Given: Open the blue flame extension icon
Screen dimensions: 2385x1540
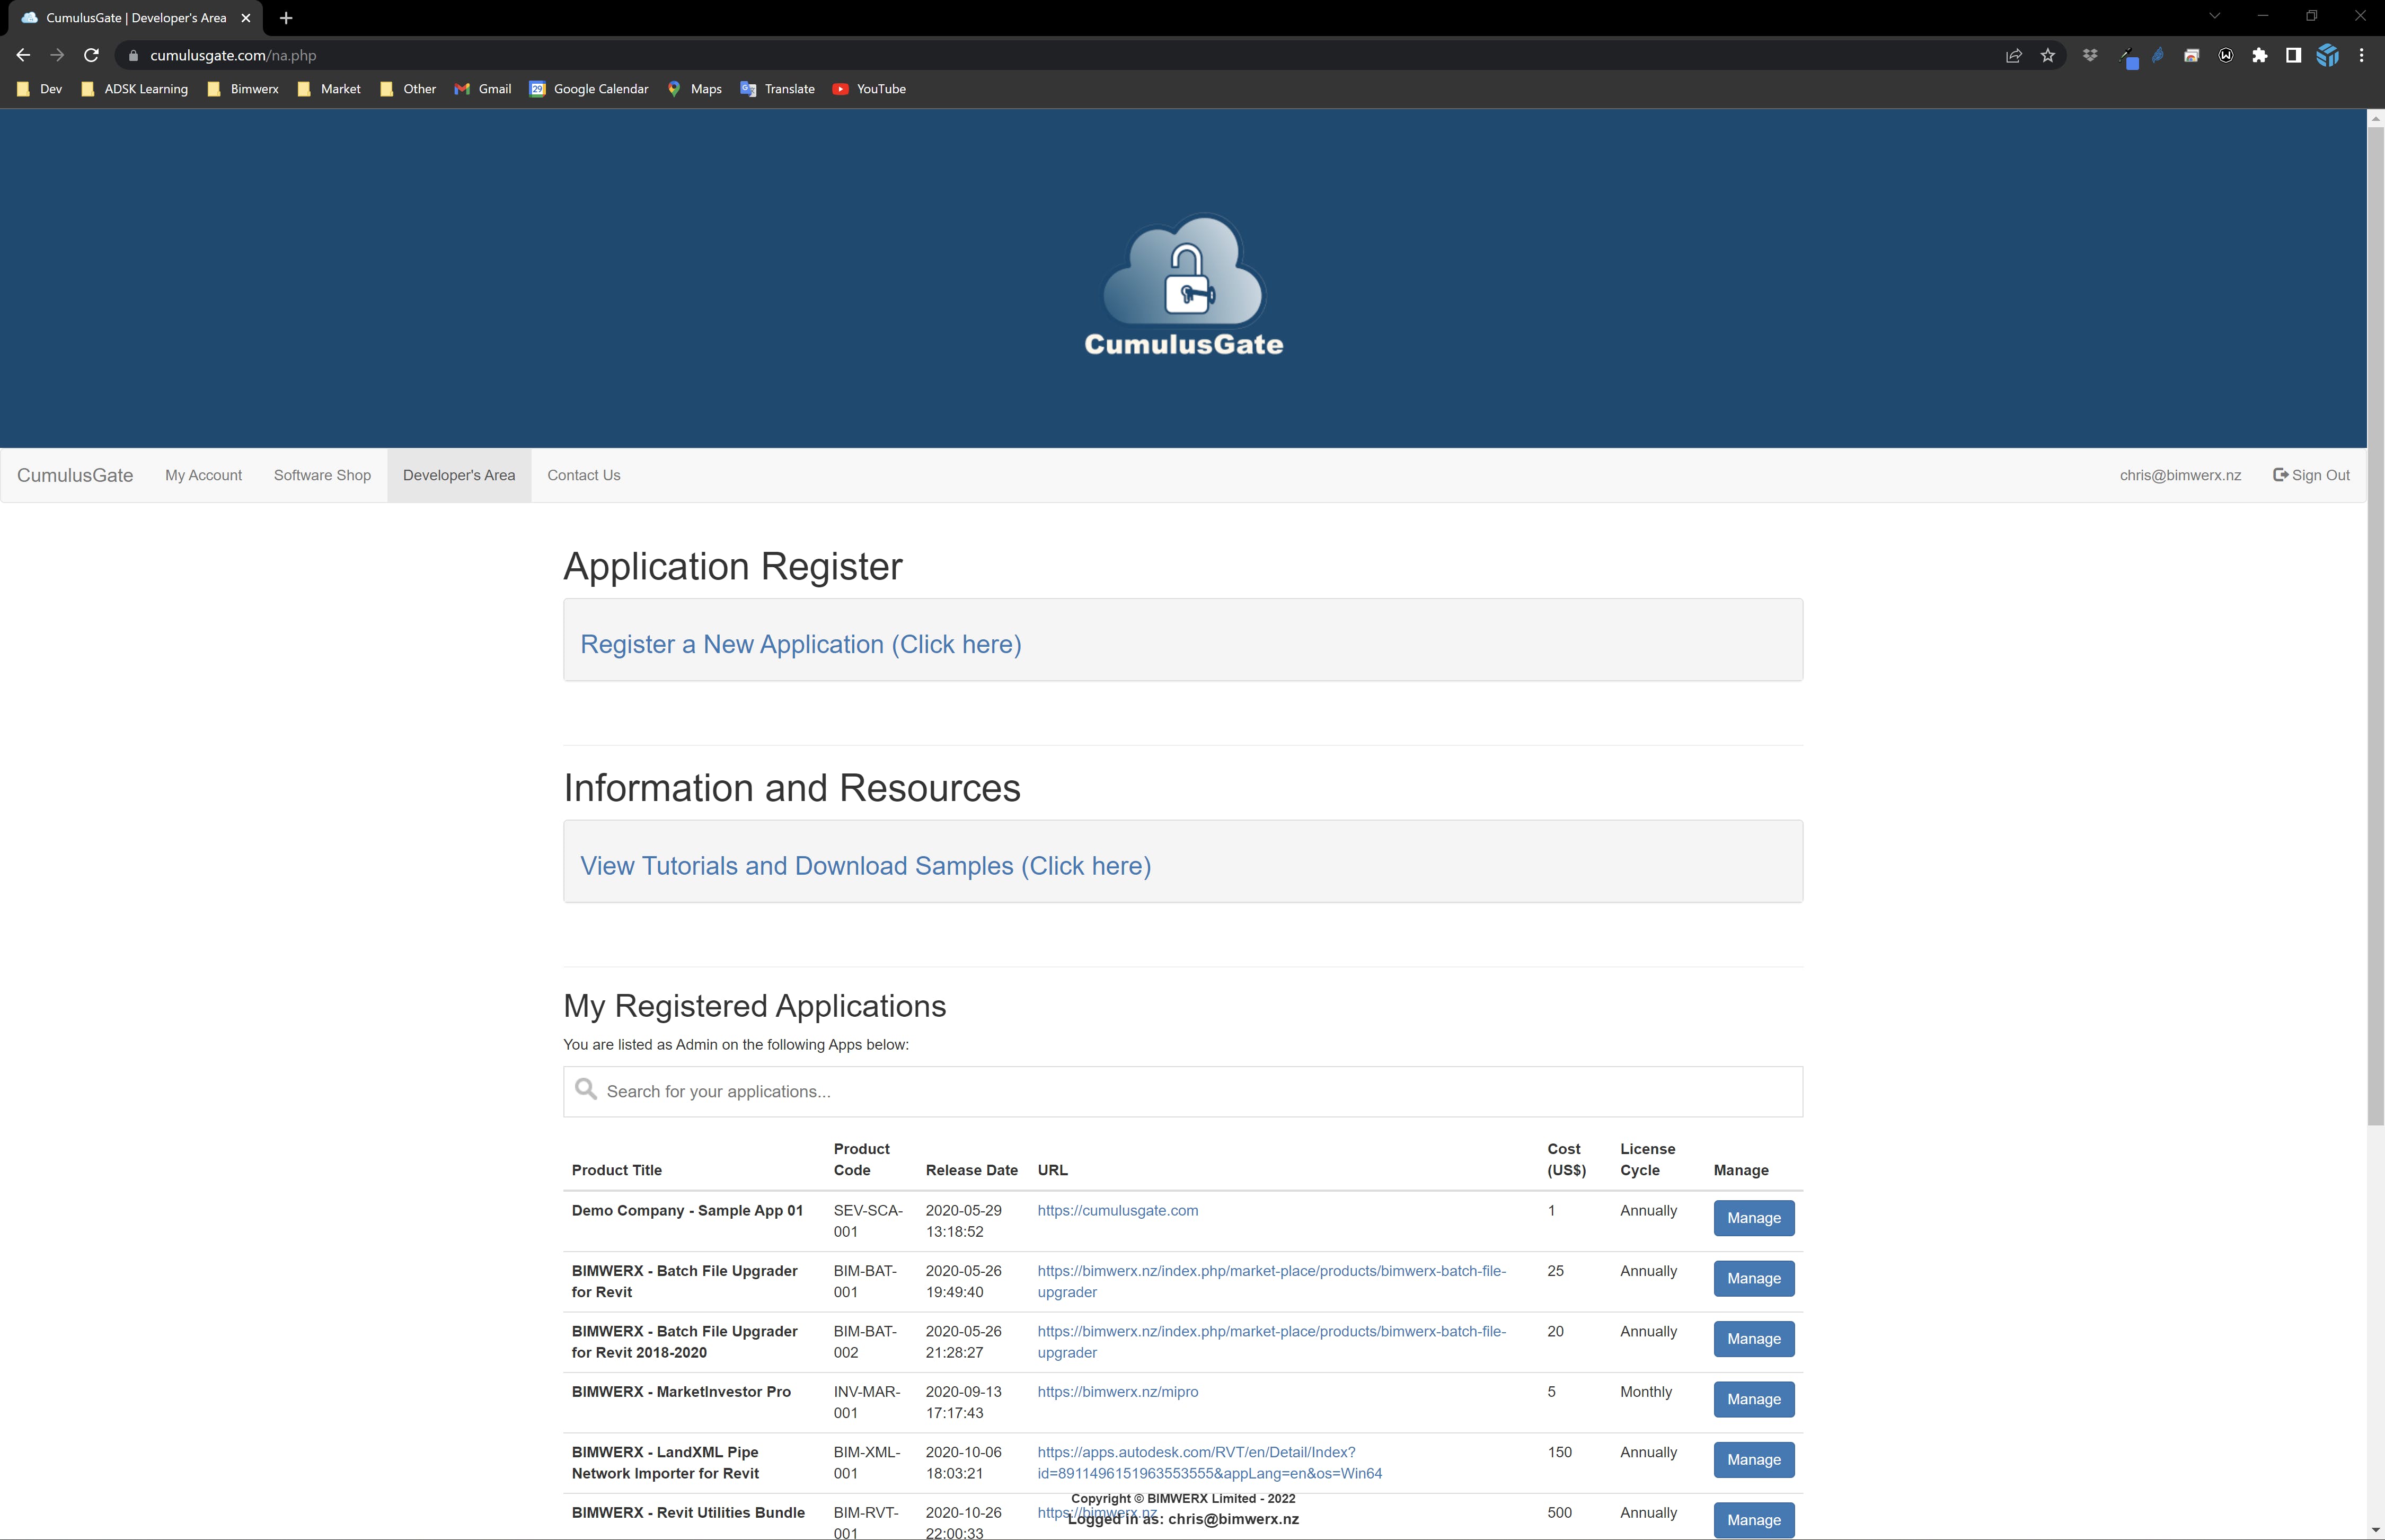Looking at the screenshot, I should pyautogui.click(x=2158, y=56).
